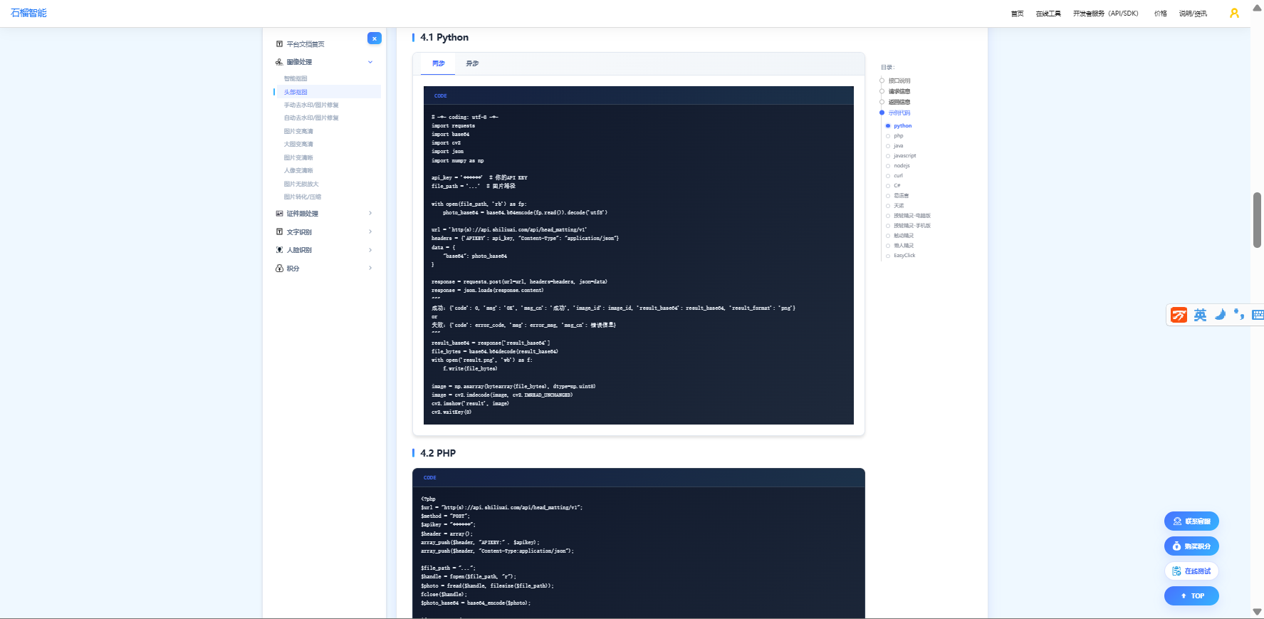Screen dimensions: 1264x619
Task: Open 自动去水印/图片修复 doc page
Action: (x=311, y=118)
